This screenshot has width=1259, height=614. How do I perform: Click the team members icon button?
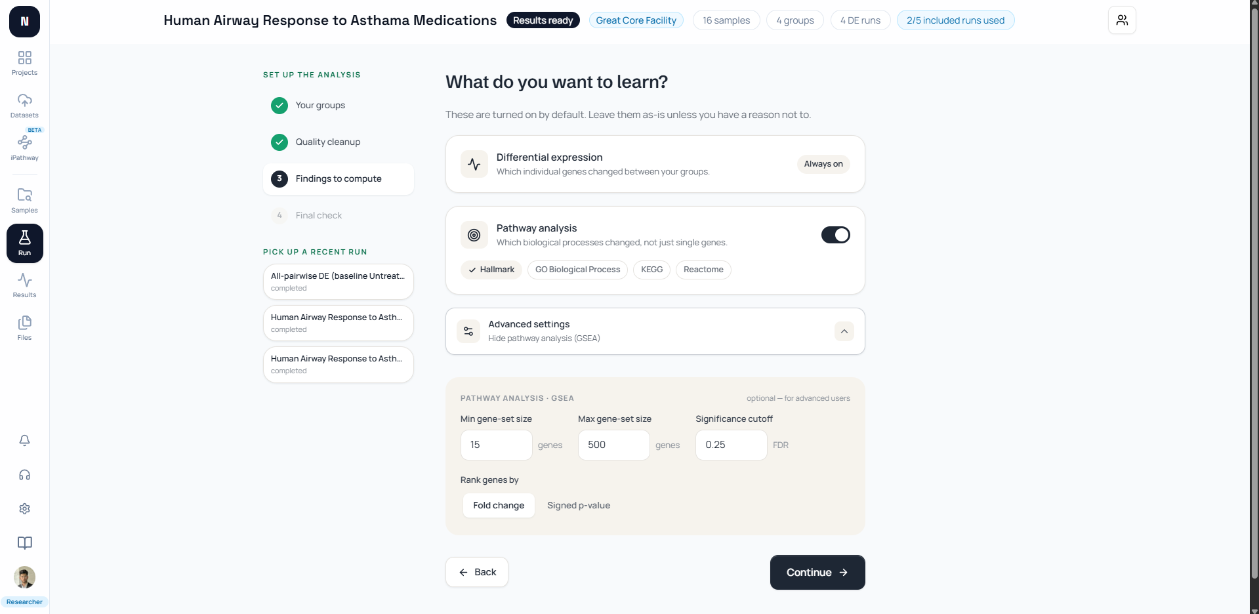1122,20
